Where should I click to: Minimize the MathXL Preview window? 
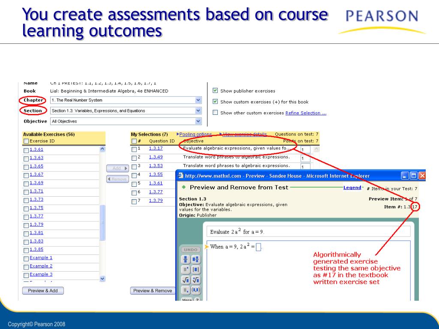[405, 176]
